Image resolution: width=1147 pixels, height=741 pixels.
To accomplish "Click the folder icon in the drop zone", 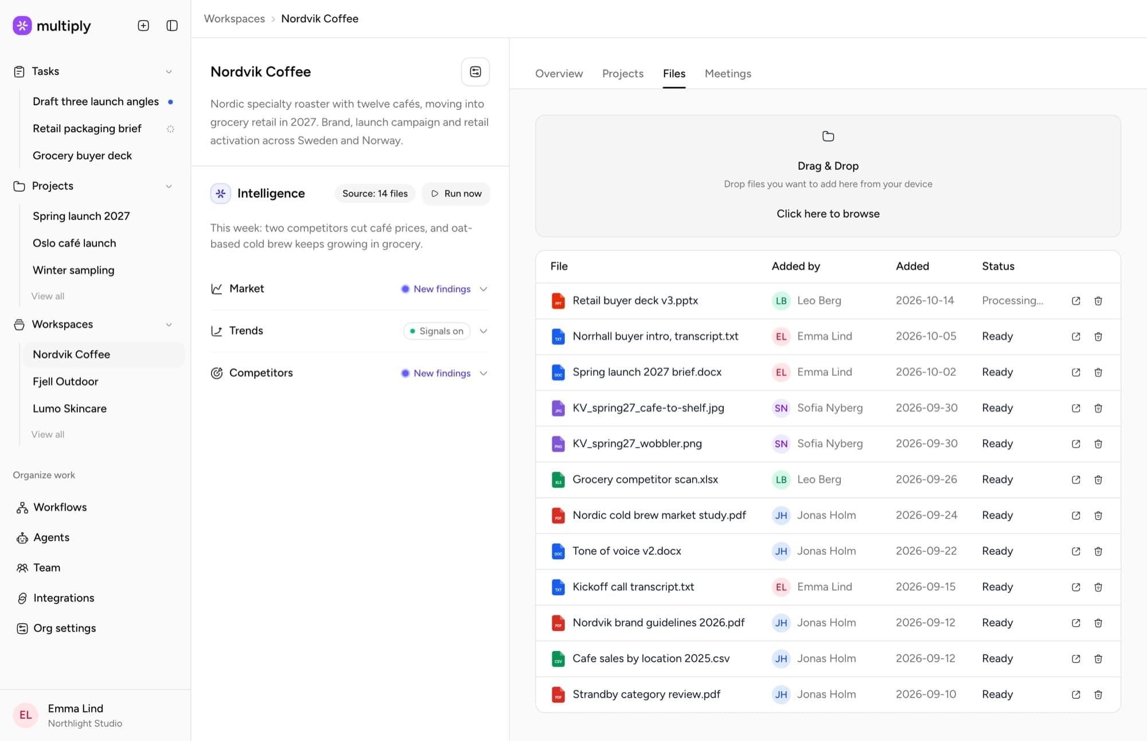I will (828, 136).
